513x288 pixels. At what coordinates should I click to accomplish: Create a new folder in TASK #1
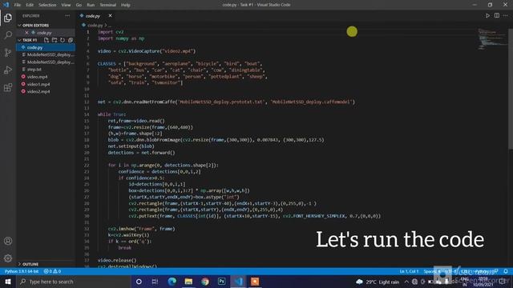55,40
